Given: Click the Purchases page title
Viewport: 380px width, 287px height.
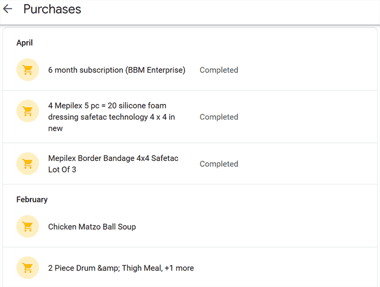Looking at the screenshot, I should 52,9.
